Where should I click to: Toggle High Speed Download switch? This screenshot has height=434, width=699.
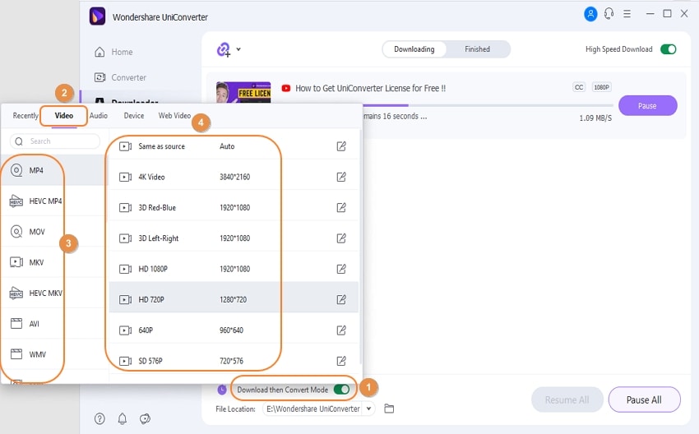[669, 49]
